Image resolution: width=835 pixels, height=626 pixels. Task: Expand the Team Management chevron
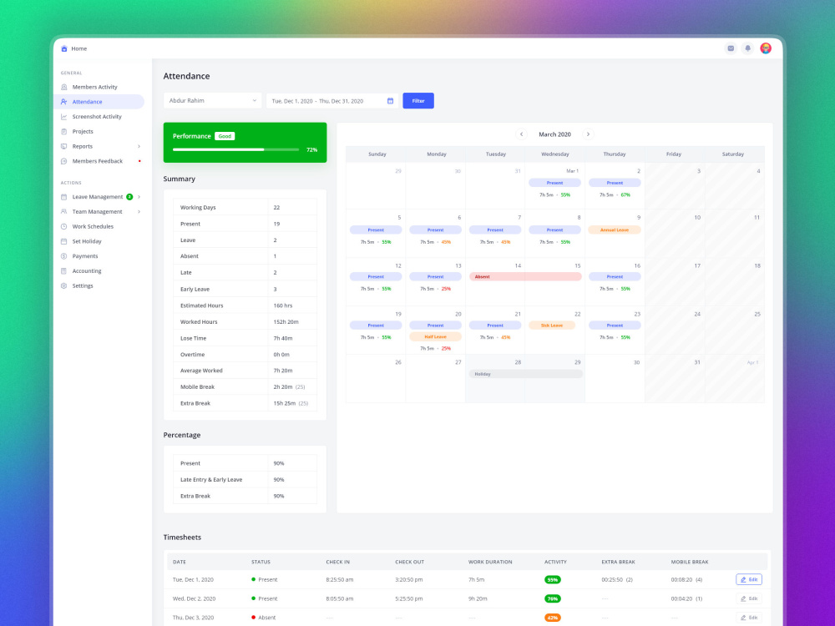coord(139,212)
